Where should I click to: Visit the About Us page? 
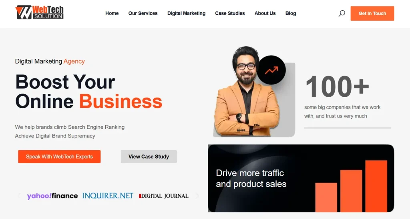[x=265, y=13]
